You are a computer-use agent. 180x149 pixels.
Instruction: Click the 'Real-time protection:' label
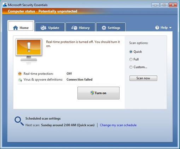coord(39,74)
